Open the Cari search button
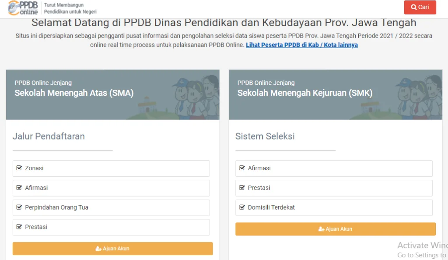The height and width of the screenshot is (260, 448). coord(420,7)
